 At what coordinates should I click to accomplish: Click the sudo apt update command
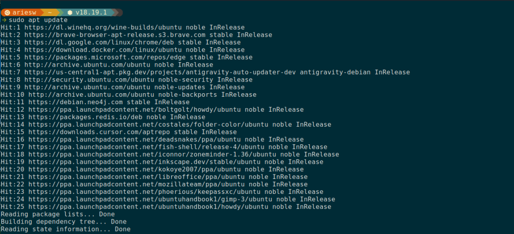31,19
